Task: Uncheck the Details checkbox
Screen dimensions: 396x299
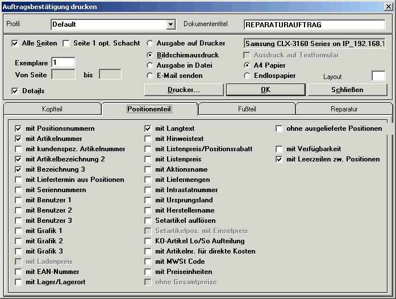Action: (15, 91)
